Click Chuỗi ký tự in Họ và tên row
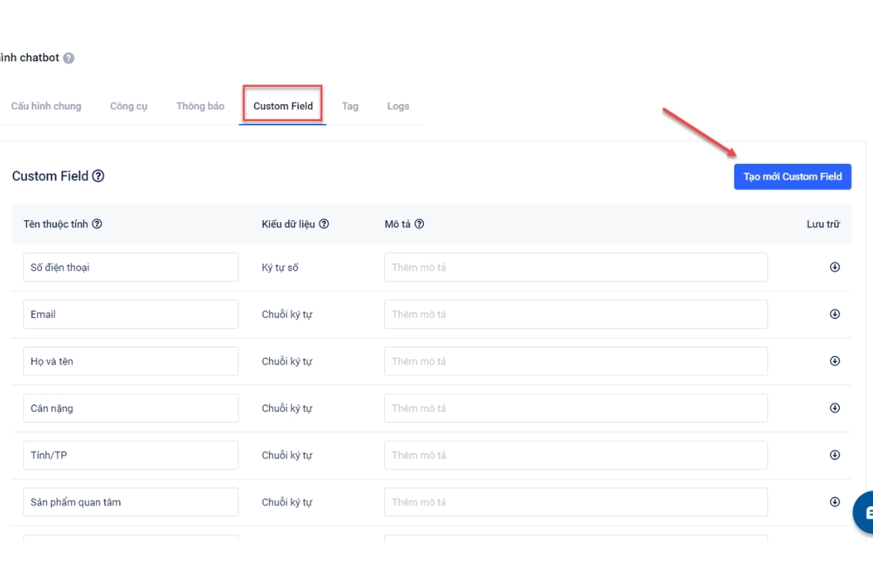The height and width of the screenshot is (582, 873). (x=286, y=361)
